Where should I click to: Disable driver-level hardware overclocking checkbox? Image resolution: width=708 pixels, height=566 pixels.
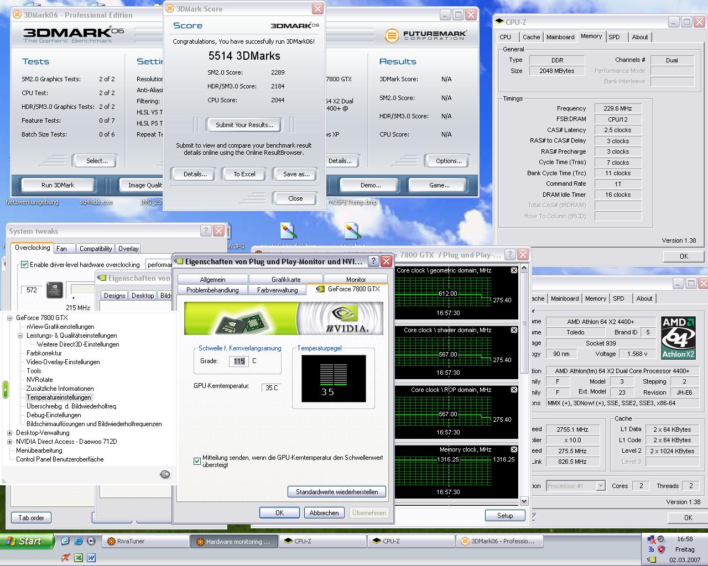[24, 265]
